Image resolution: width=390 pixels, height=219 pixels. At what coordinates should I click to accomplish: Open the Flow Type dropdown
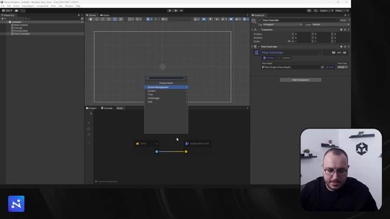(342, 67)
